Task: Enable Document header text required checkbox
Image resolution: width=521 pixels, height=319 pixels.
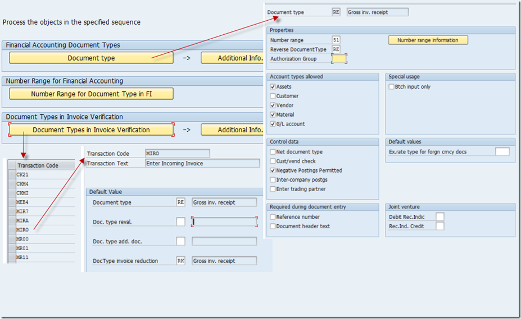Action: pos(273,226)
